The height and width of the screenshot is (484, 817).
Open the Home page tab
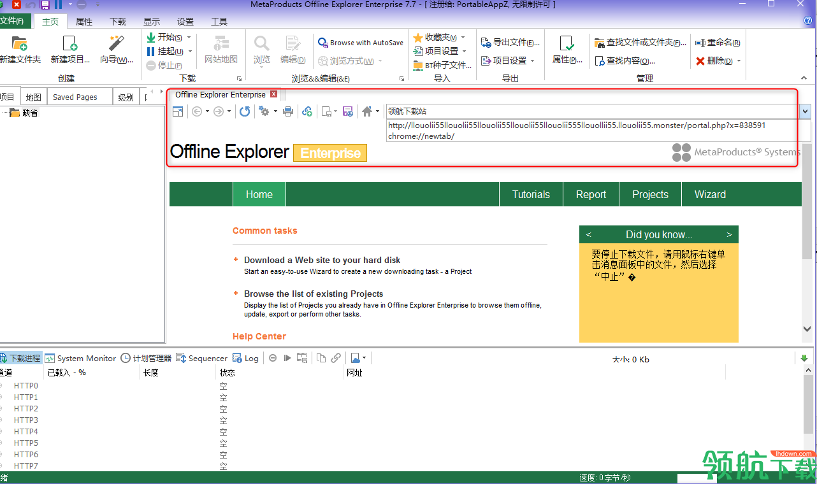(x=259, y=194)
